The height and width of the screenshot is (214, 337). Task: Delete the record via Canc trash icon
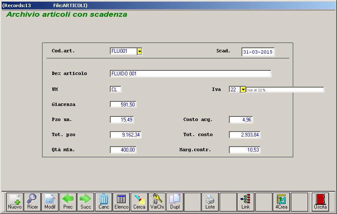104,202
